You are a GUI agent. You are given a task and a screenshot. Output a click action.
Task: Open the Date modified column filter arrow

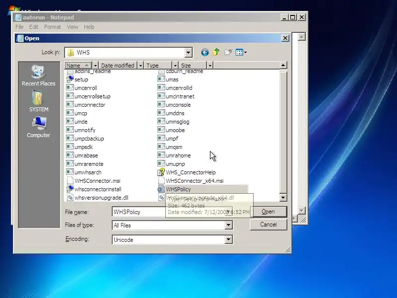[x=140, y=66]
